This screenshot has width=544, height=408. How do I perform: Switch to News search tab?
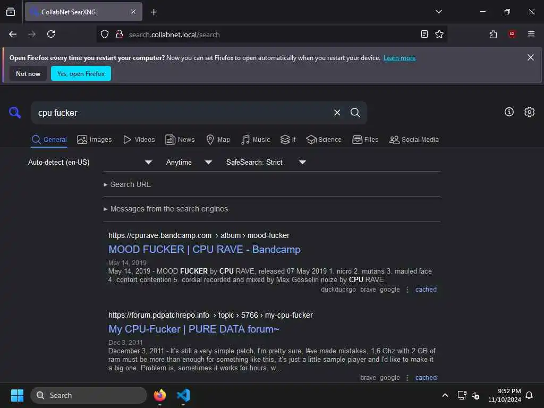point(180,140)
